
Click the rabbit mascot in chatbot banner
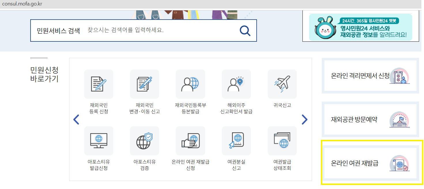tap(325, 27)
